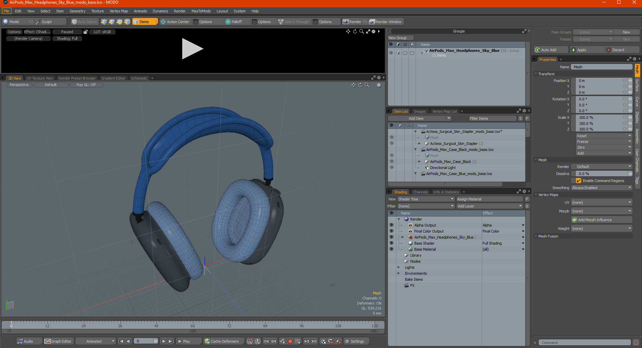Image resolution: width=642 pixels, height=348 pixels.
Task: Toggle visibility of AirPods_Max_Case_Black item
Action: pos(392,162)
